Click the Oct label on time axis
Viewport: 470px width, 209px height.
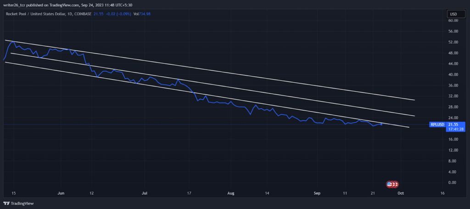click(401, 193)
